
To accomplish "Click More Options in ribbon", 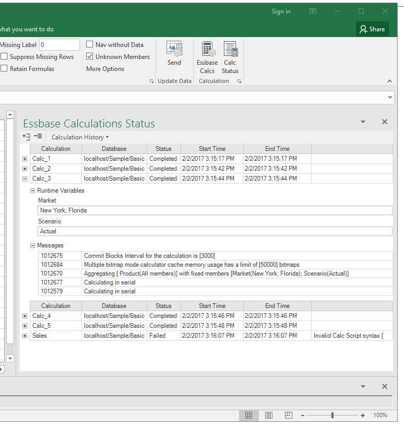I will tap(105, 69).
